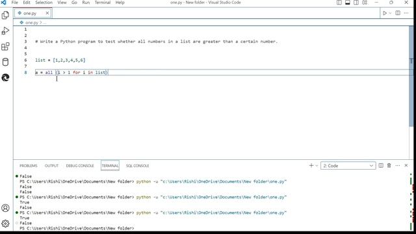Click line number 8 in the gutter
416x234 pixels.
(25, 72)
